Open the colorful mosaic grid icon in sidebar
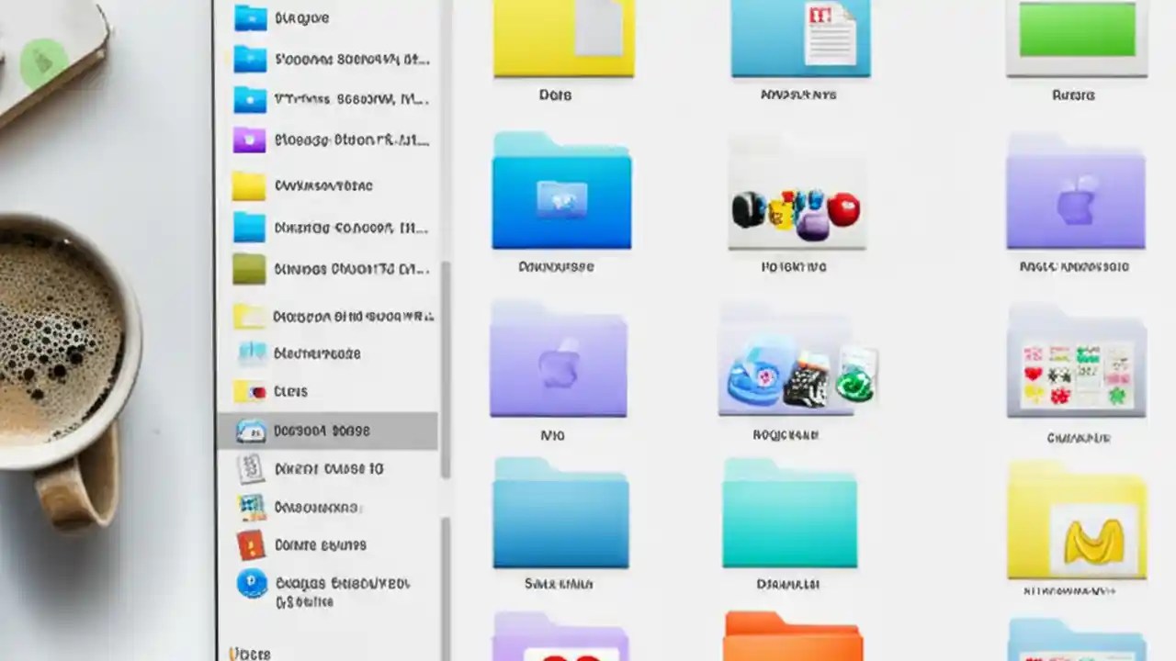The image size is (1176, 661). click(249, 507)
